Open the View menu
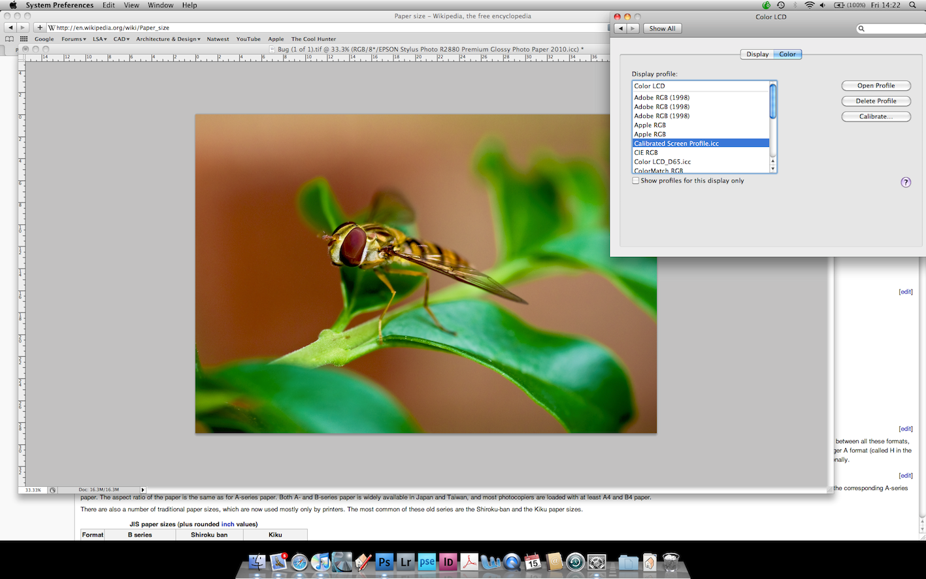The image size is (926, 579). (131, 5)
